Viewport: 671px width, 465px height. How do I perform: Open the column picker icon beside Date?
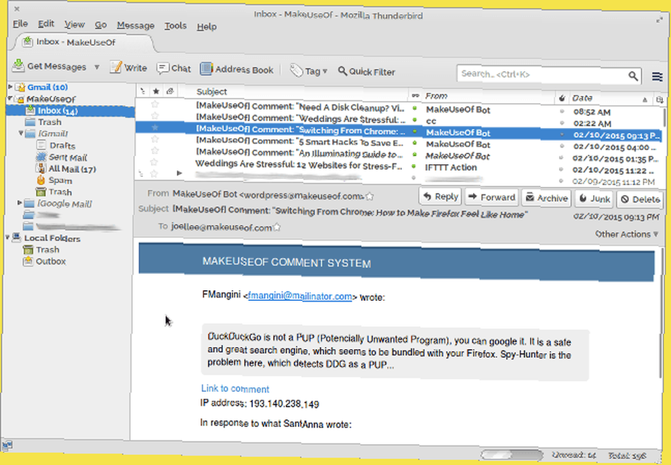point(660,100)
